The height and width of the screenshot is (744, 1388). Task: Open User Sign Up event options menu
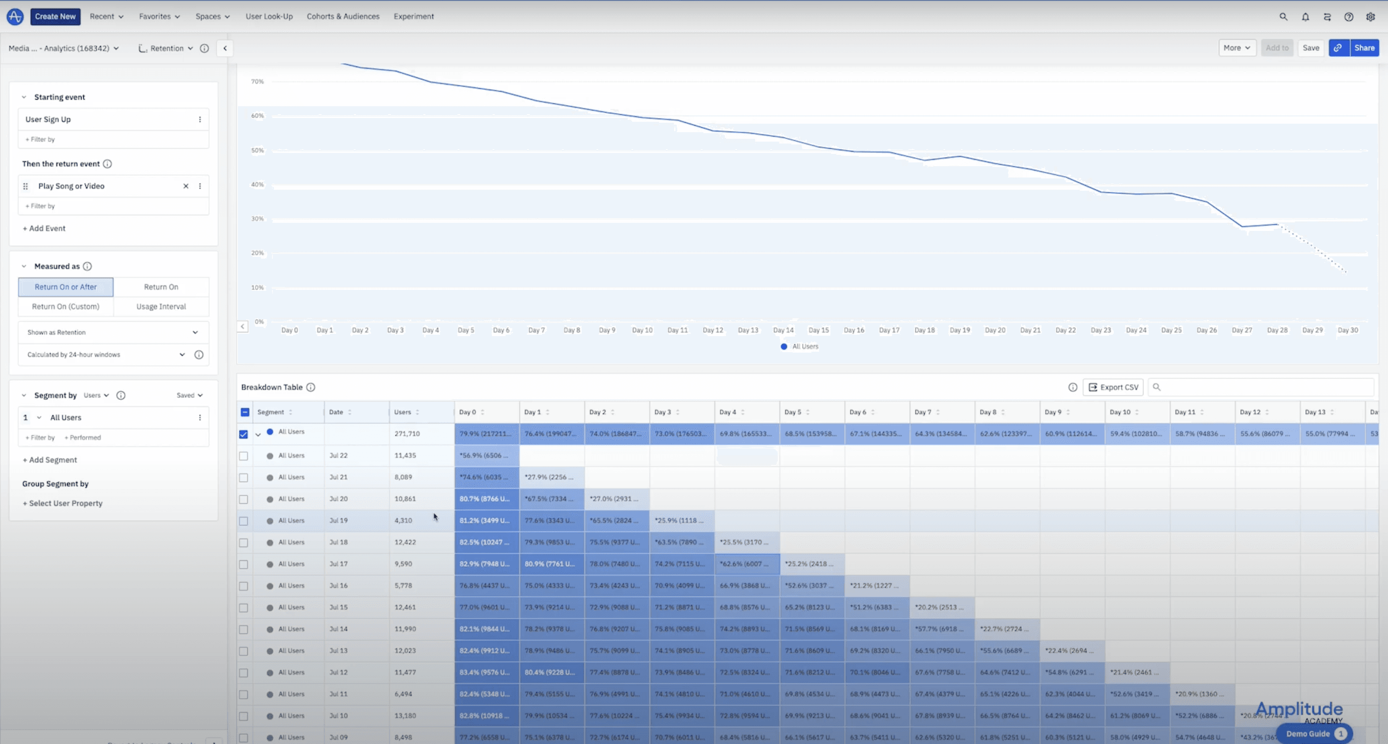click(200, 119)
